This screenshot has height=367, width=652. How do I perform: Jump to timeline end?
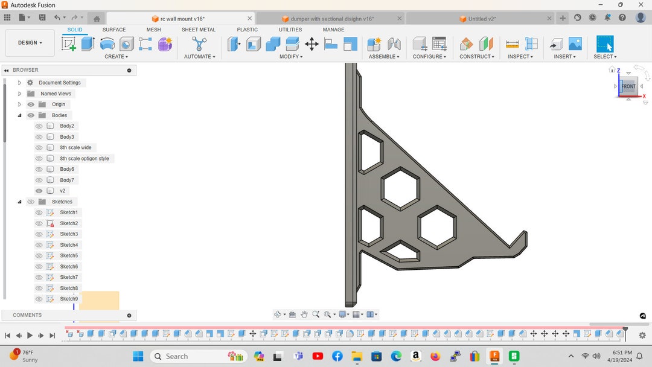coord(53,335)
